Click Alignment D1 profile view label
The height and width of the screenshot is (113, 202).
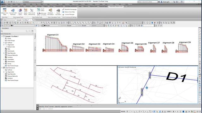(x=53, y=35)
